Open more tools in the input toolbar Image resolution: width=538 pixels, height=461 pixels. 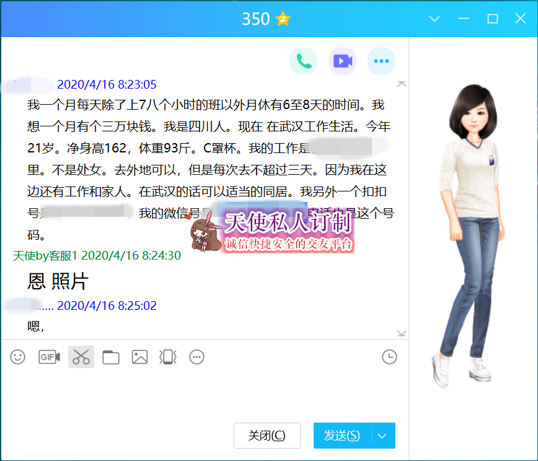(197, 357)
